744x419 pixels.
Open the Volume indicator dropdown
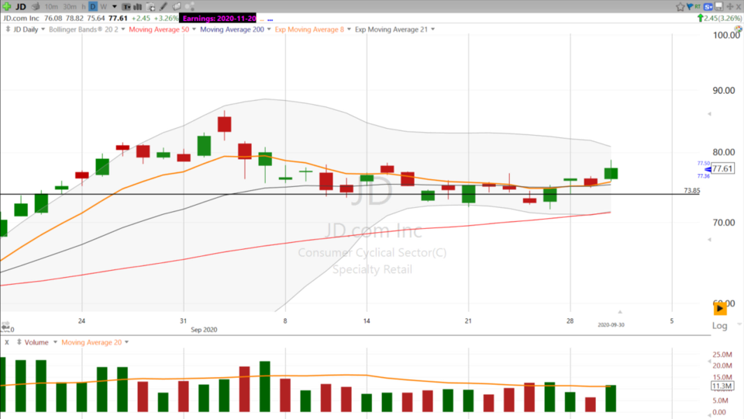pyautogui.click(x=55, y=342)
